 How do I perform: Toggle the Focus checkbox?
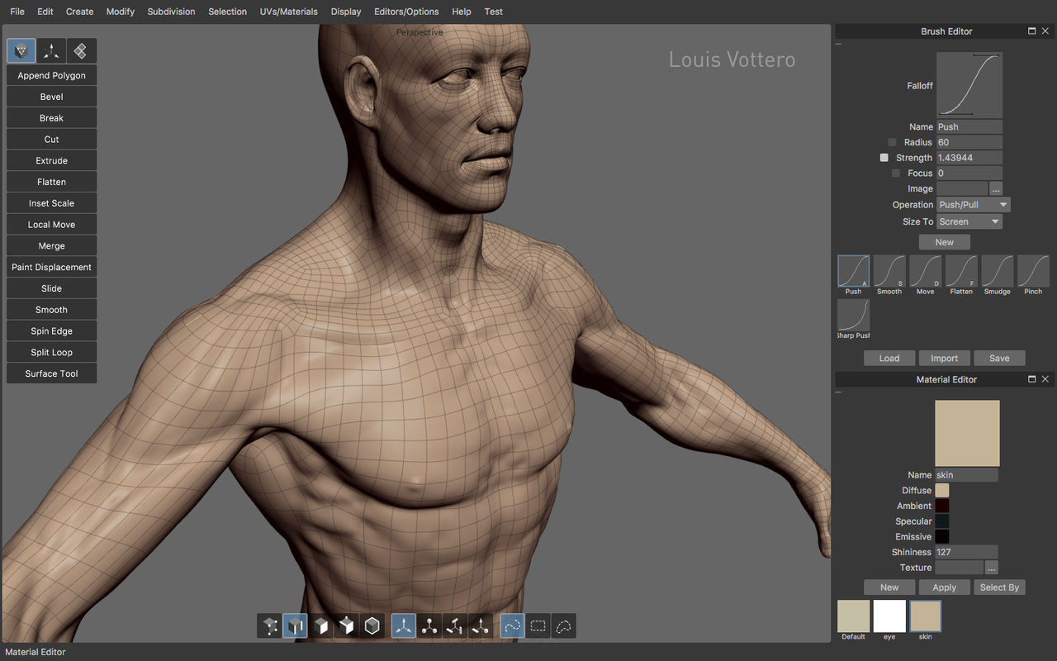click(896, 174)
